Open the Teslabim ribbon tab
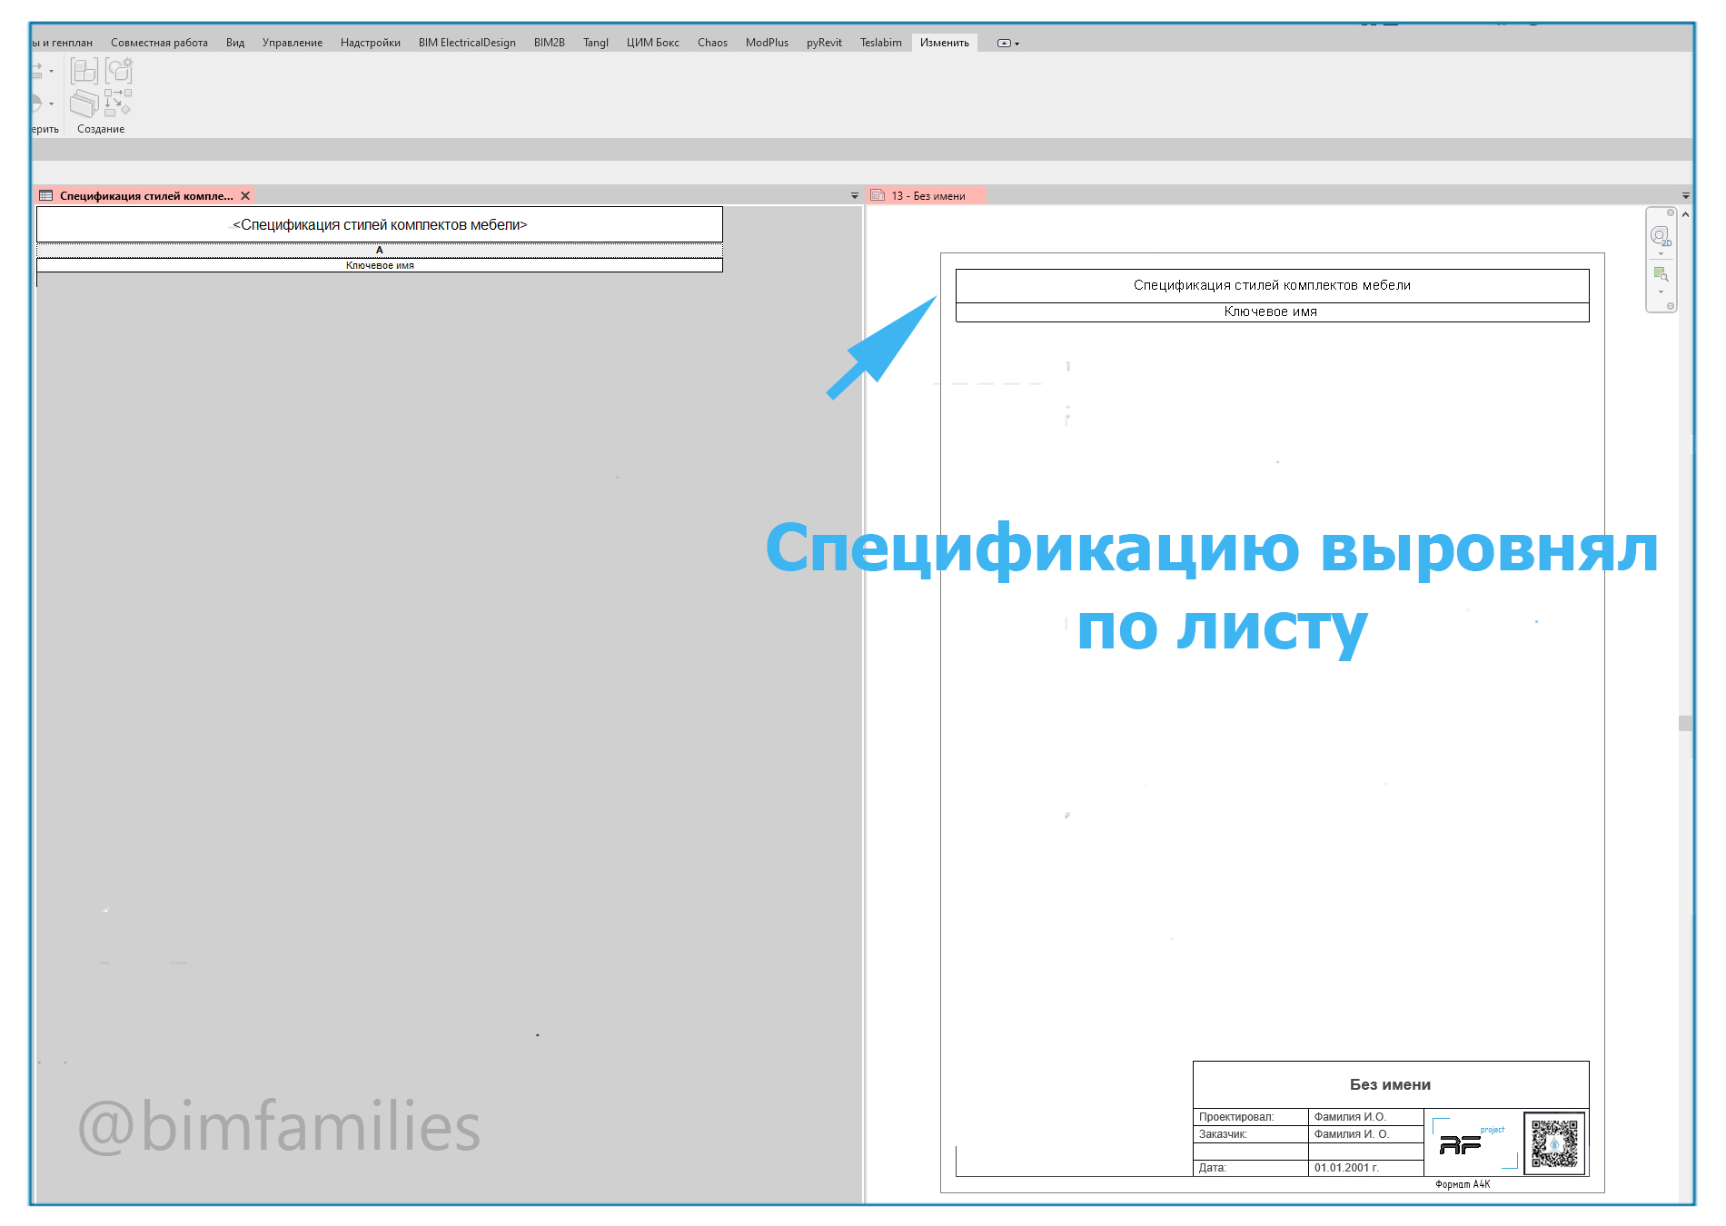This screenshot has width=1726, height=1226. 881,43
